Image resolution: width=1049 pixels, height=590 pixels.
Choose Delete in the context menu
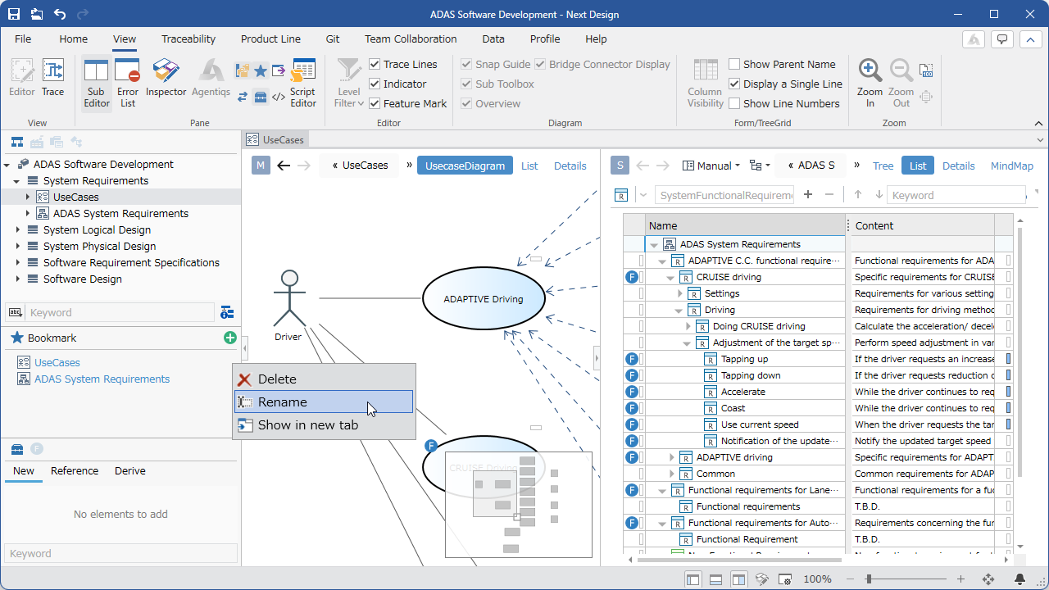click(324, 379)
